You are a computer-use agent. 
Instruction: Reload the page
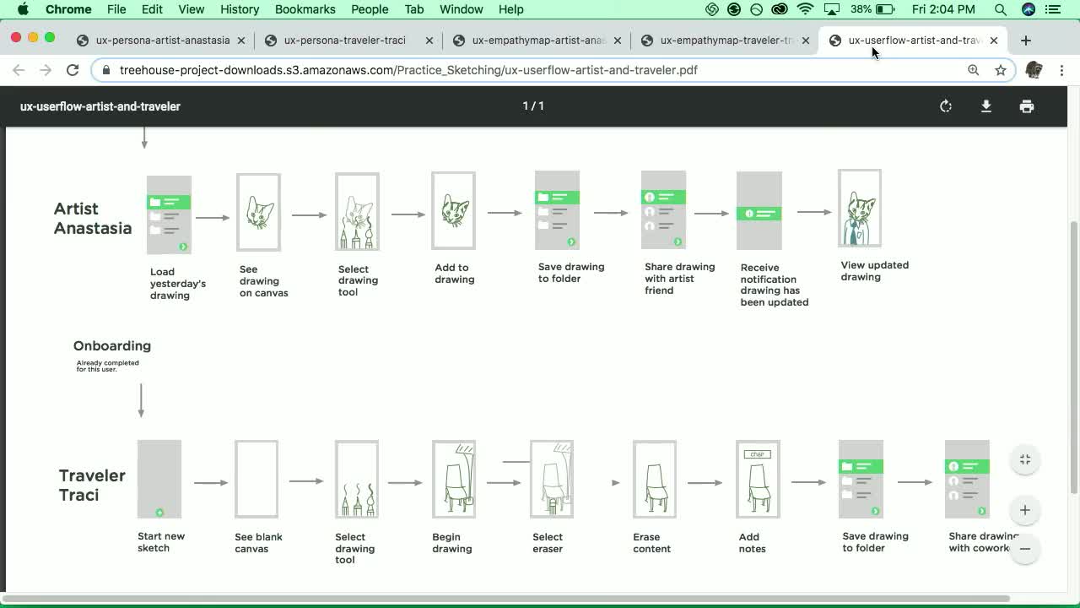click(x=73, y=70)
